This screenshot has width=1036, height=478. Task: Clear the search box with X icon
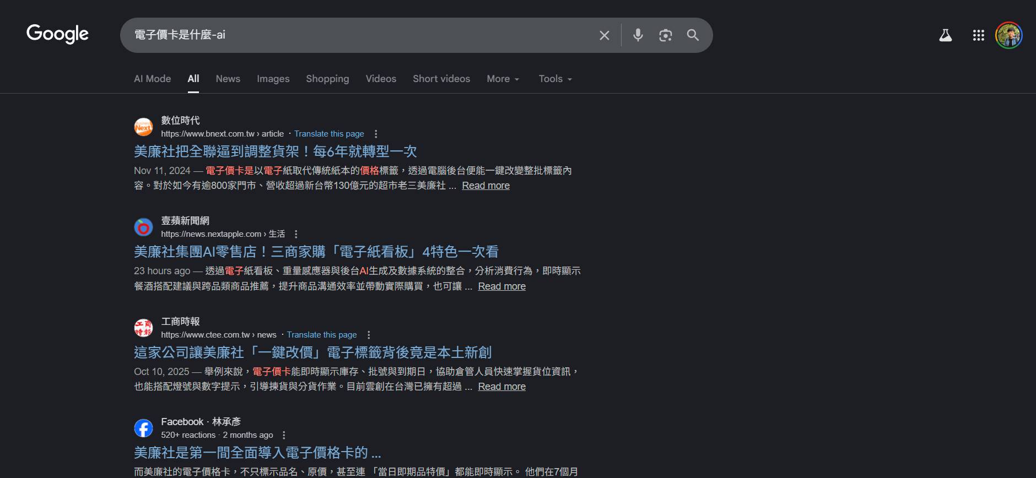604,35
